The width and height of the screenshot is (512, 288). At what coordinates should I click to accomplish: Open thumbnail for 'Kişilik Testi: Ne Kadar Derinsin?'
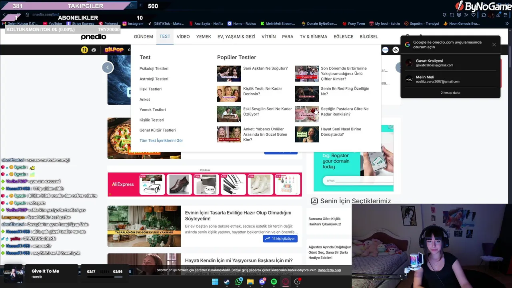(229, 94)
